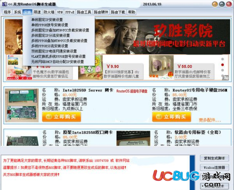
Task: Choose VLAN交换机多线PPPOE拨号安装设置
Action: pos(58,56)
